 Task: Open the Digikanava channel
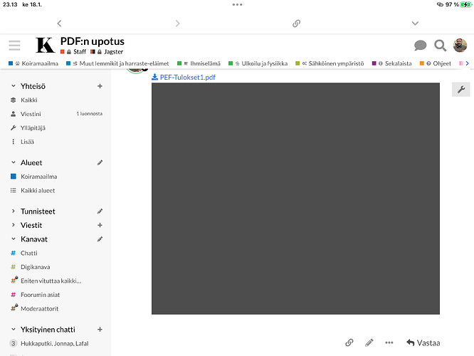click(35, 267)
